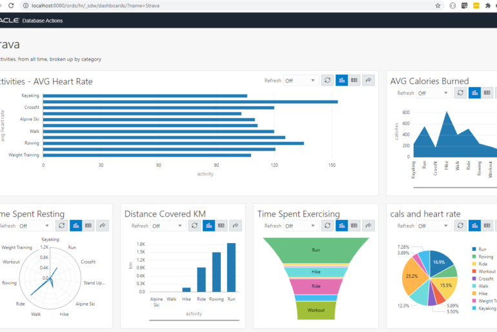Viewport: 497px width, 332px height.
Task: Refresh the Distance Covered KM chart
Action: [x=195, y=226]
